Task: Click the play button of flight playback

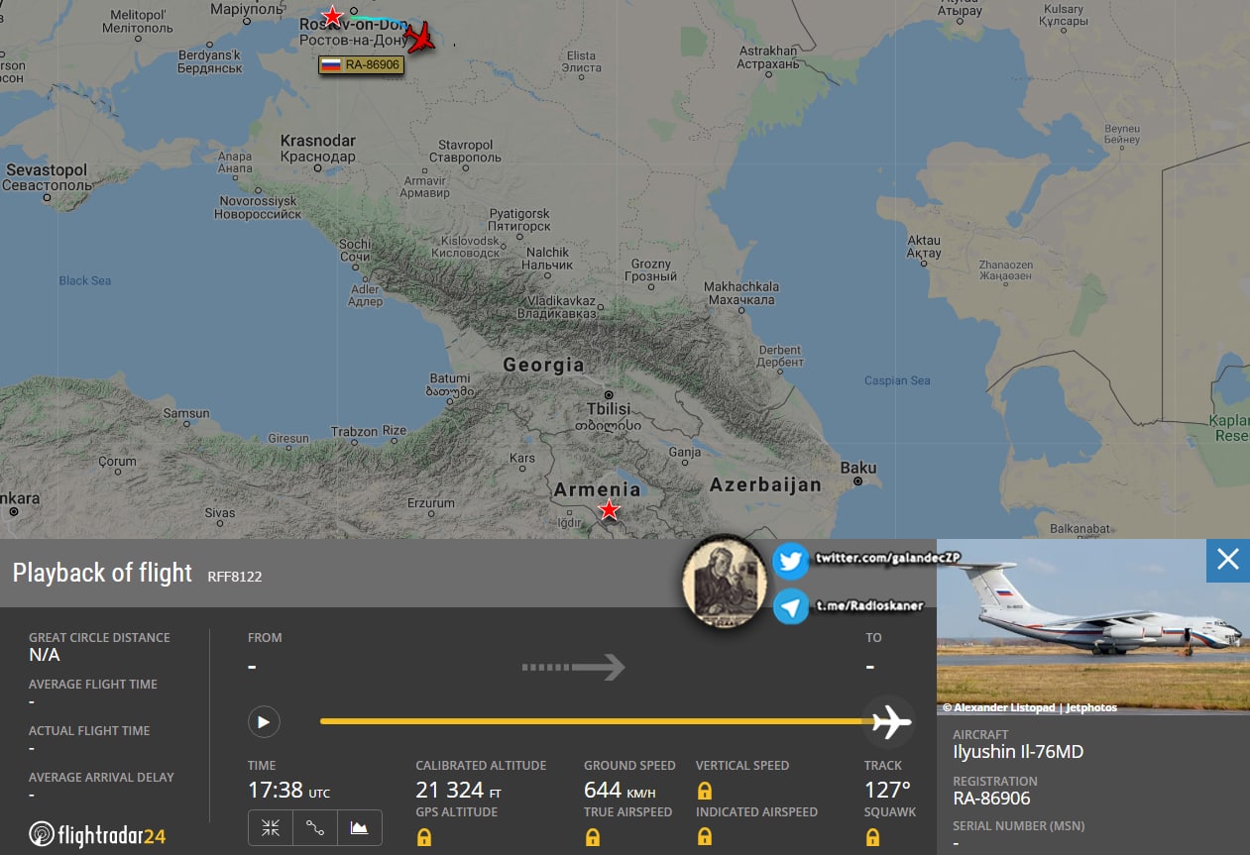Action: pos(264,722)
